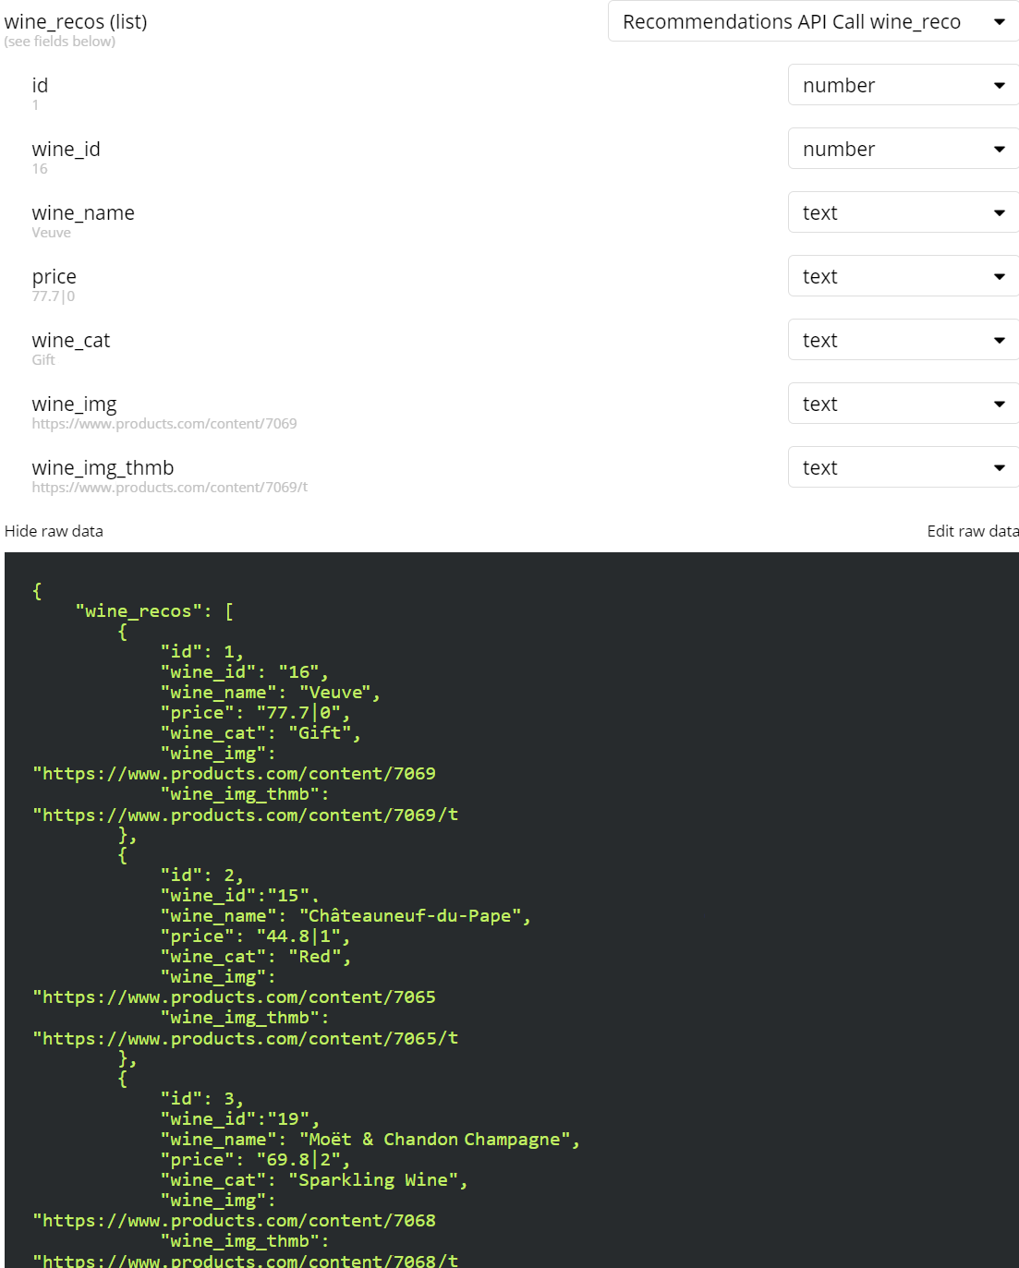Open the wine_img_thmb type dropdown
Image resolution: width=1019 pixels, height=1268 pixels.
click(x=904, y=467)
